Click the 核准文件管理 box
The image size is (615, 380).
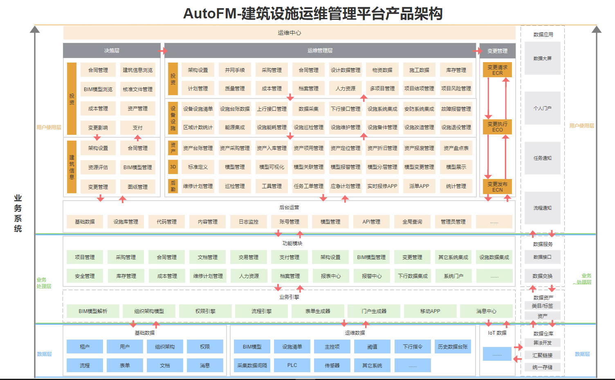click(138, 89)
